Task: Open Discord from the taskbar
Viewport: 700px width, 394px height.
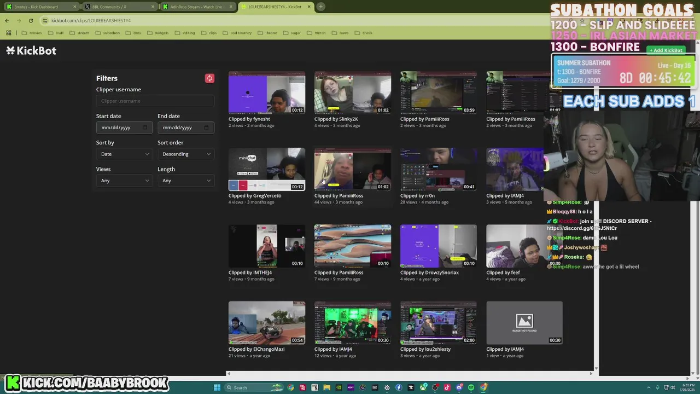Action: point(459,387)
